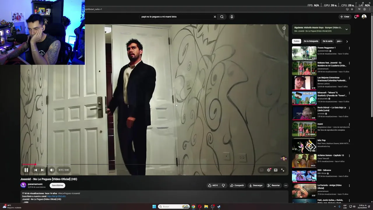Open Arrieros Somos - Capítulo 15
This screenshot has width=373, height=210.
click(x=304, y=160)
